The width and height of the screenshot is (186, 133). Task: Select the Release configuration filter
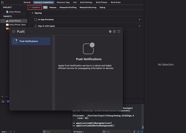click(53, 7)
